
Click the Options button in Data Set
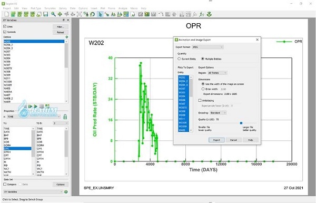point(61,185)
